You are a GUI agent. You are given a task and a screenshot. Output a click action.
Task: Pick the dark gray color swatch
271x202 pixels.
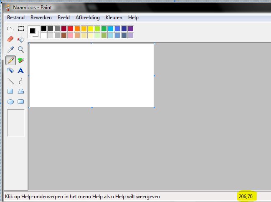tap(51, 29)
